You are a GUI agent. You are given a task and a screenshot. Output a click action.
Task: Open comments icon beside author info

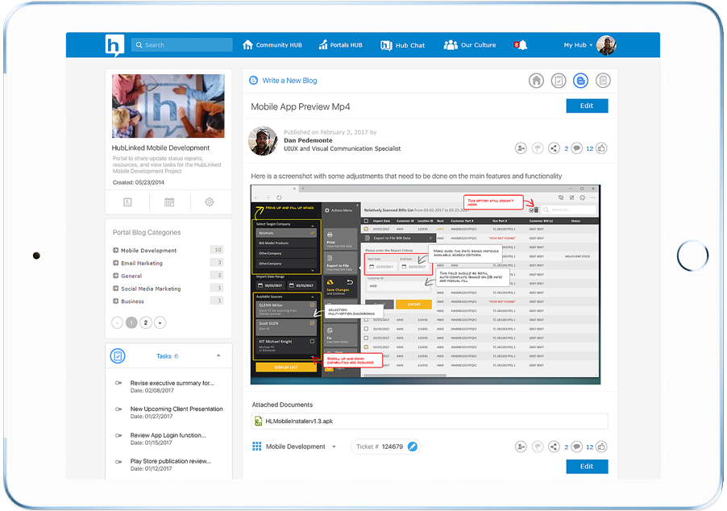577,148
